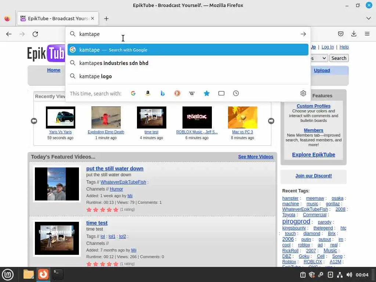Search this time with DuckDuckGo icon
This screenshot has width=376, height=282.
[x=177, y=93]
